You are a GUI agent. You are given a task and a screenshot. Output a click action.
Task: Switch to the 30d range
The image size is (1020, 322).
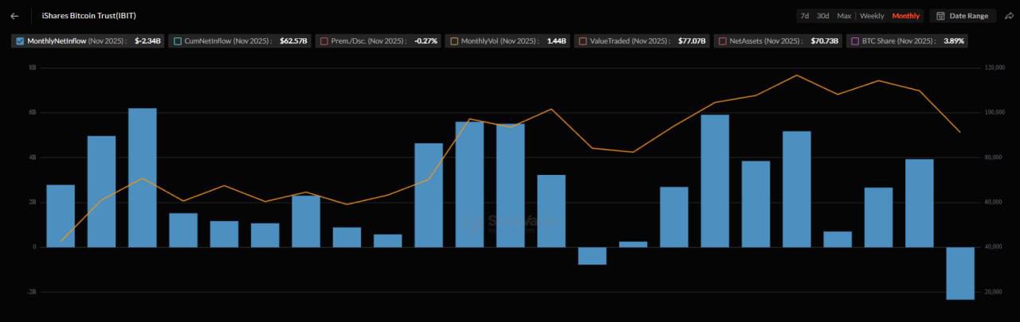tap(822, 16)
